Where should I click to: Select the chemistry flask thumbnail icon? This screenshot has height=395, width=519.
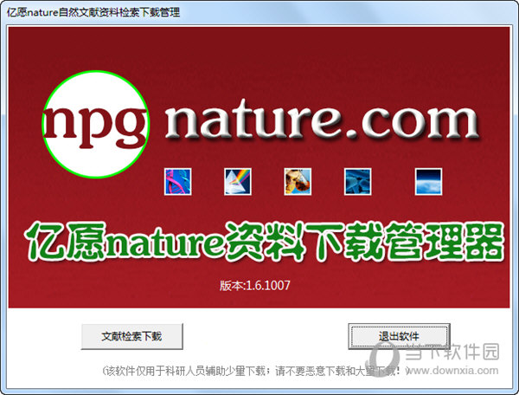[x=298, y=182]
